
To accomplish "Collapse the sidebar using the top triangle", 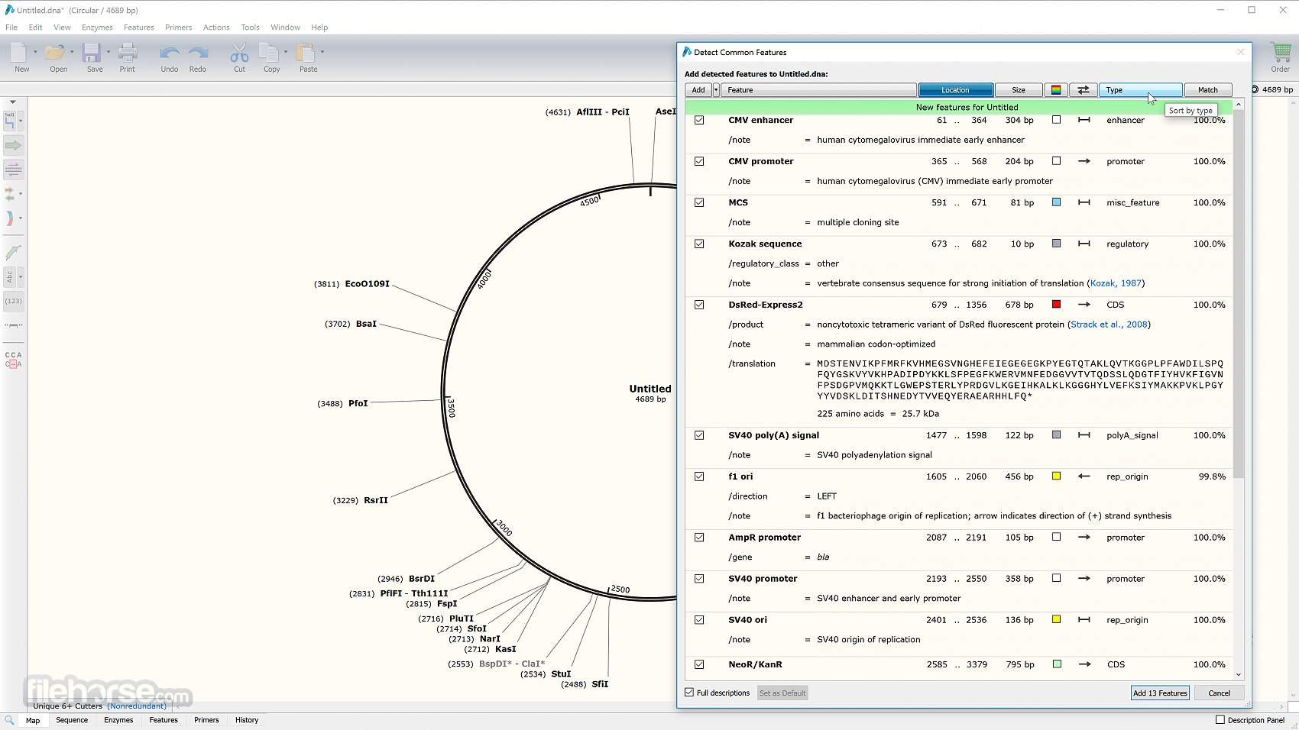I will click(13, 102).
